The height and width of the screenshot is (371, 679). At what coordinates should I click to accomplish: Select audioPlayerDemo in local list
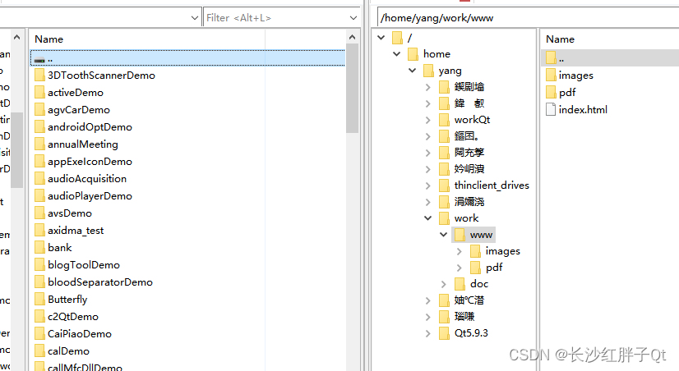point(90,196)
